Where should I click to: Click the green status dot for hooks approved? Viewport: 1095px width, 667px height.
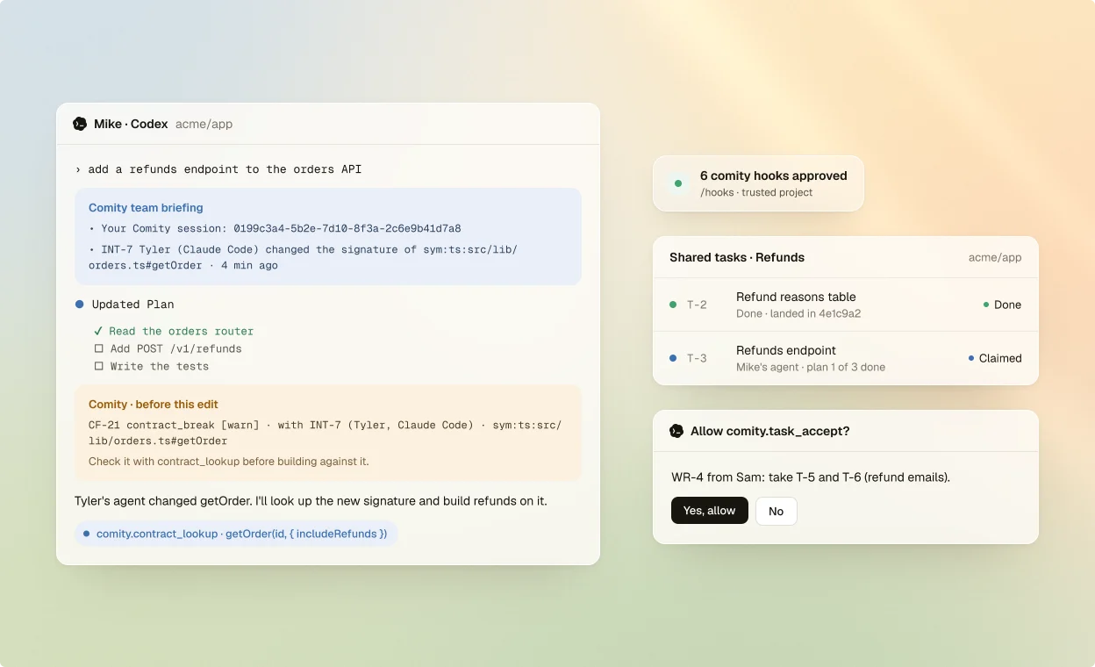point(678,183)
